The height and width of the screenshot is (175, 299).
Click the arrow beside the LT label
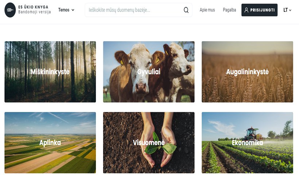(290, 10)
